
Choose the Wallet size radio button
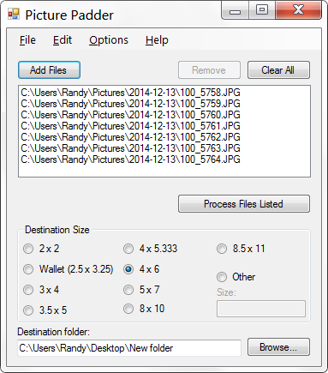tap(28, 269)
